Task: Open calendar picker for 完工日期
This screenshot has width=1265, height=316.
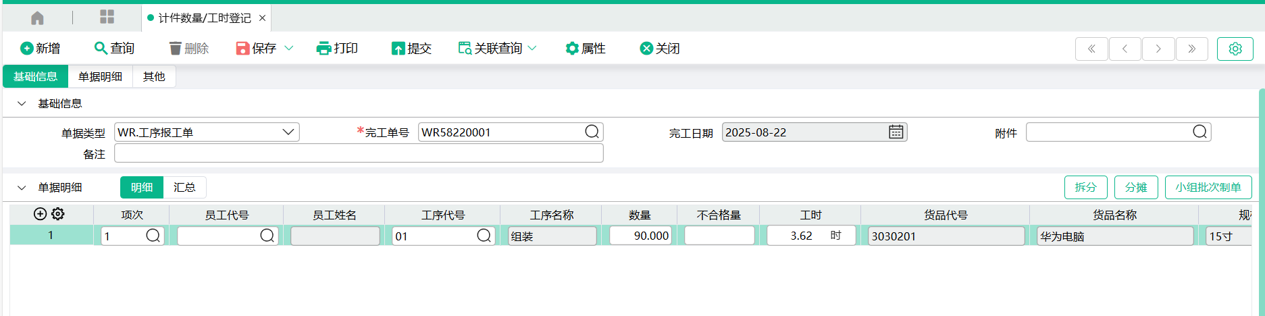Action: click(896, 132)
